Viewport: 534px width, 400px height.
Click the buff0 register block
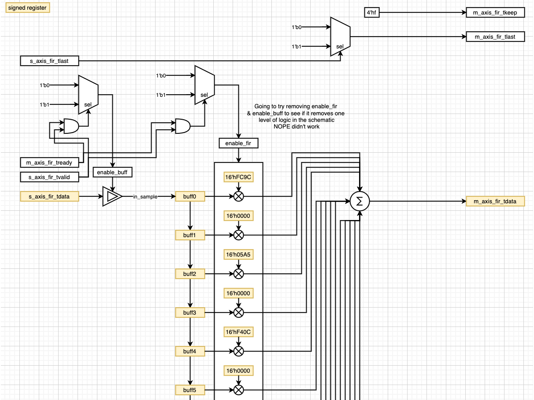pyautogui.click(x=190, y=196)
